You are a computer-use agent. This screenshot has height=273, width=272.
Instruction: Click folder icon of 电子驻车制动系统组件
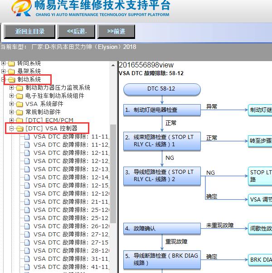19,96
